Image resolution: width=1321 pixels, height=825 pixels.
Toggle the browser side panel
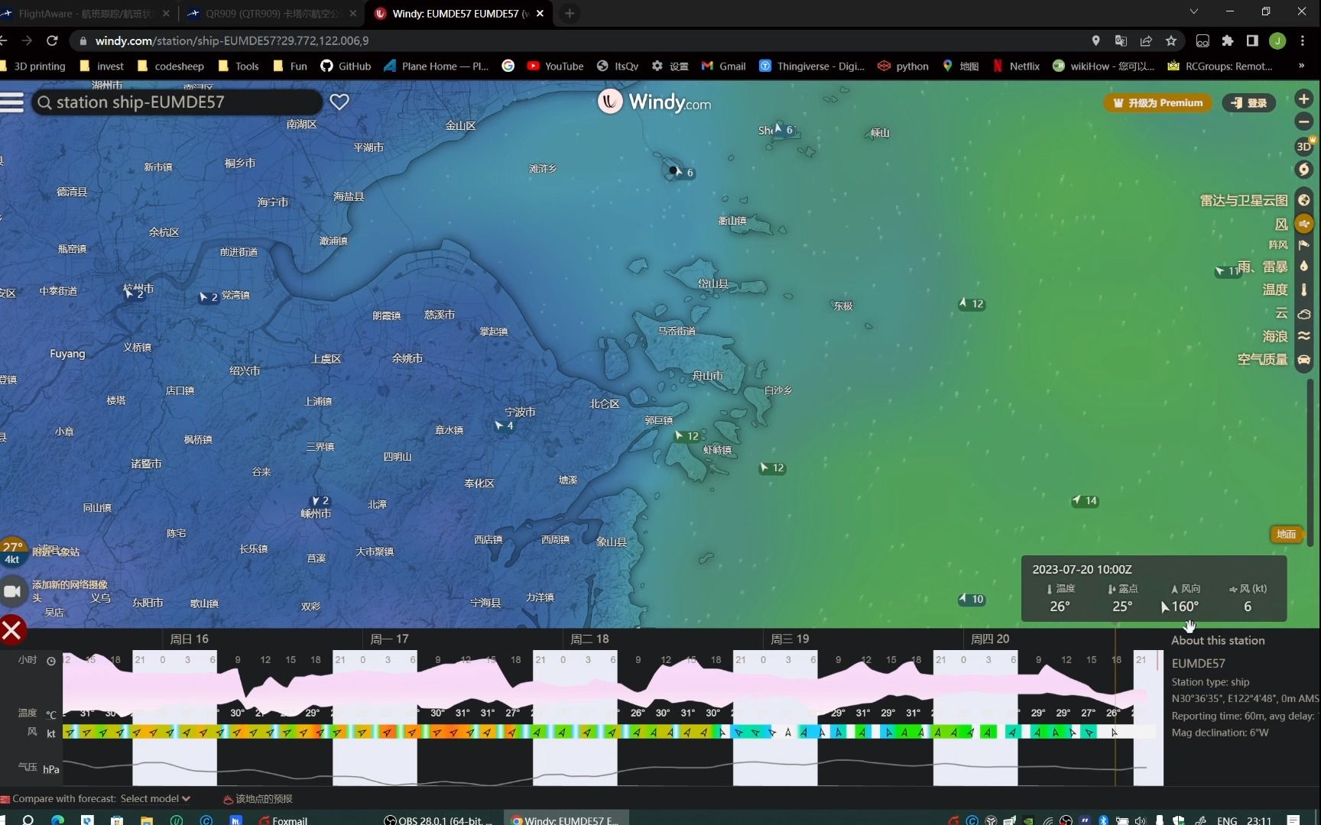click(x=1252, y=40)
